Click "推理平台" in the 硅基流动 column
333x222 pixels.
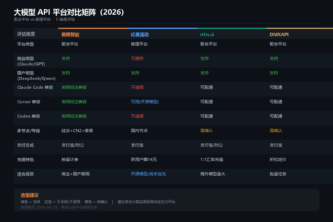(139, 44)
